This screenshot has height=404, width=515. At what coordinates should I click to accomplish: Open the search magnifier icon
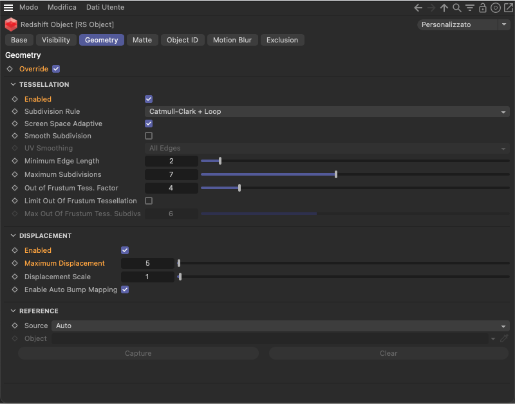pyautogui.click(x=457, y=8)
